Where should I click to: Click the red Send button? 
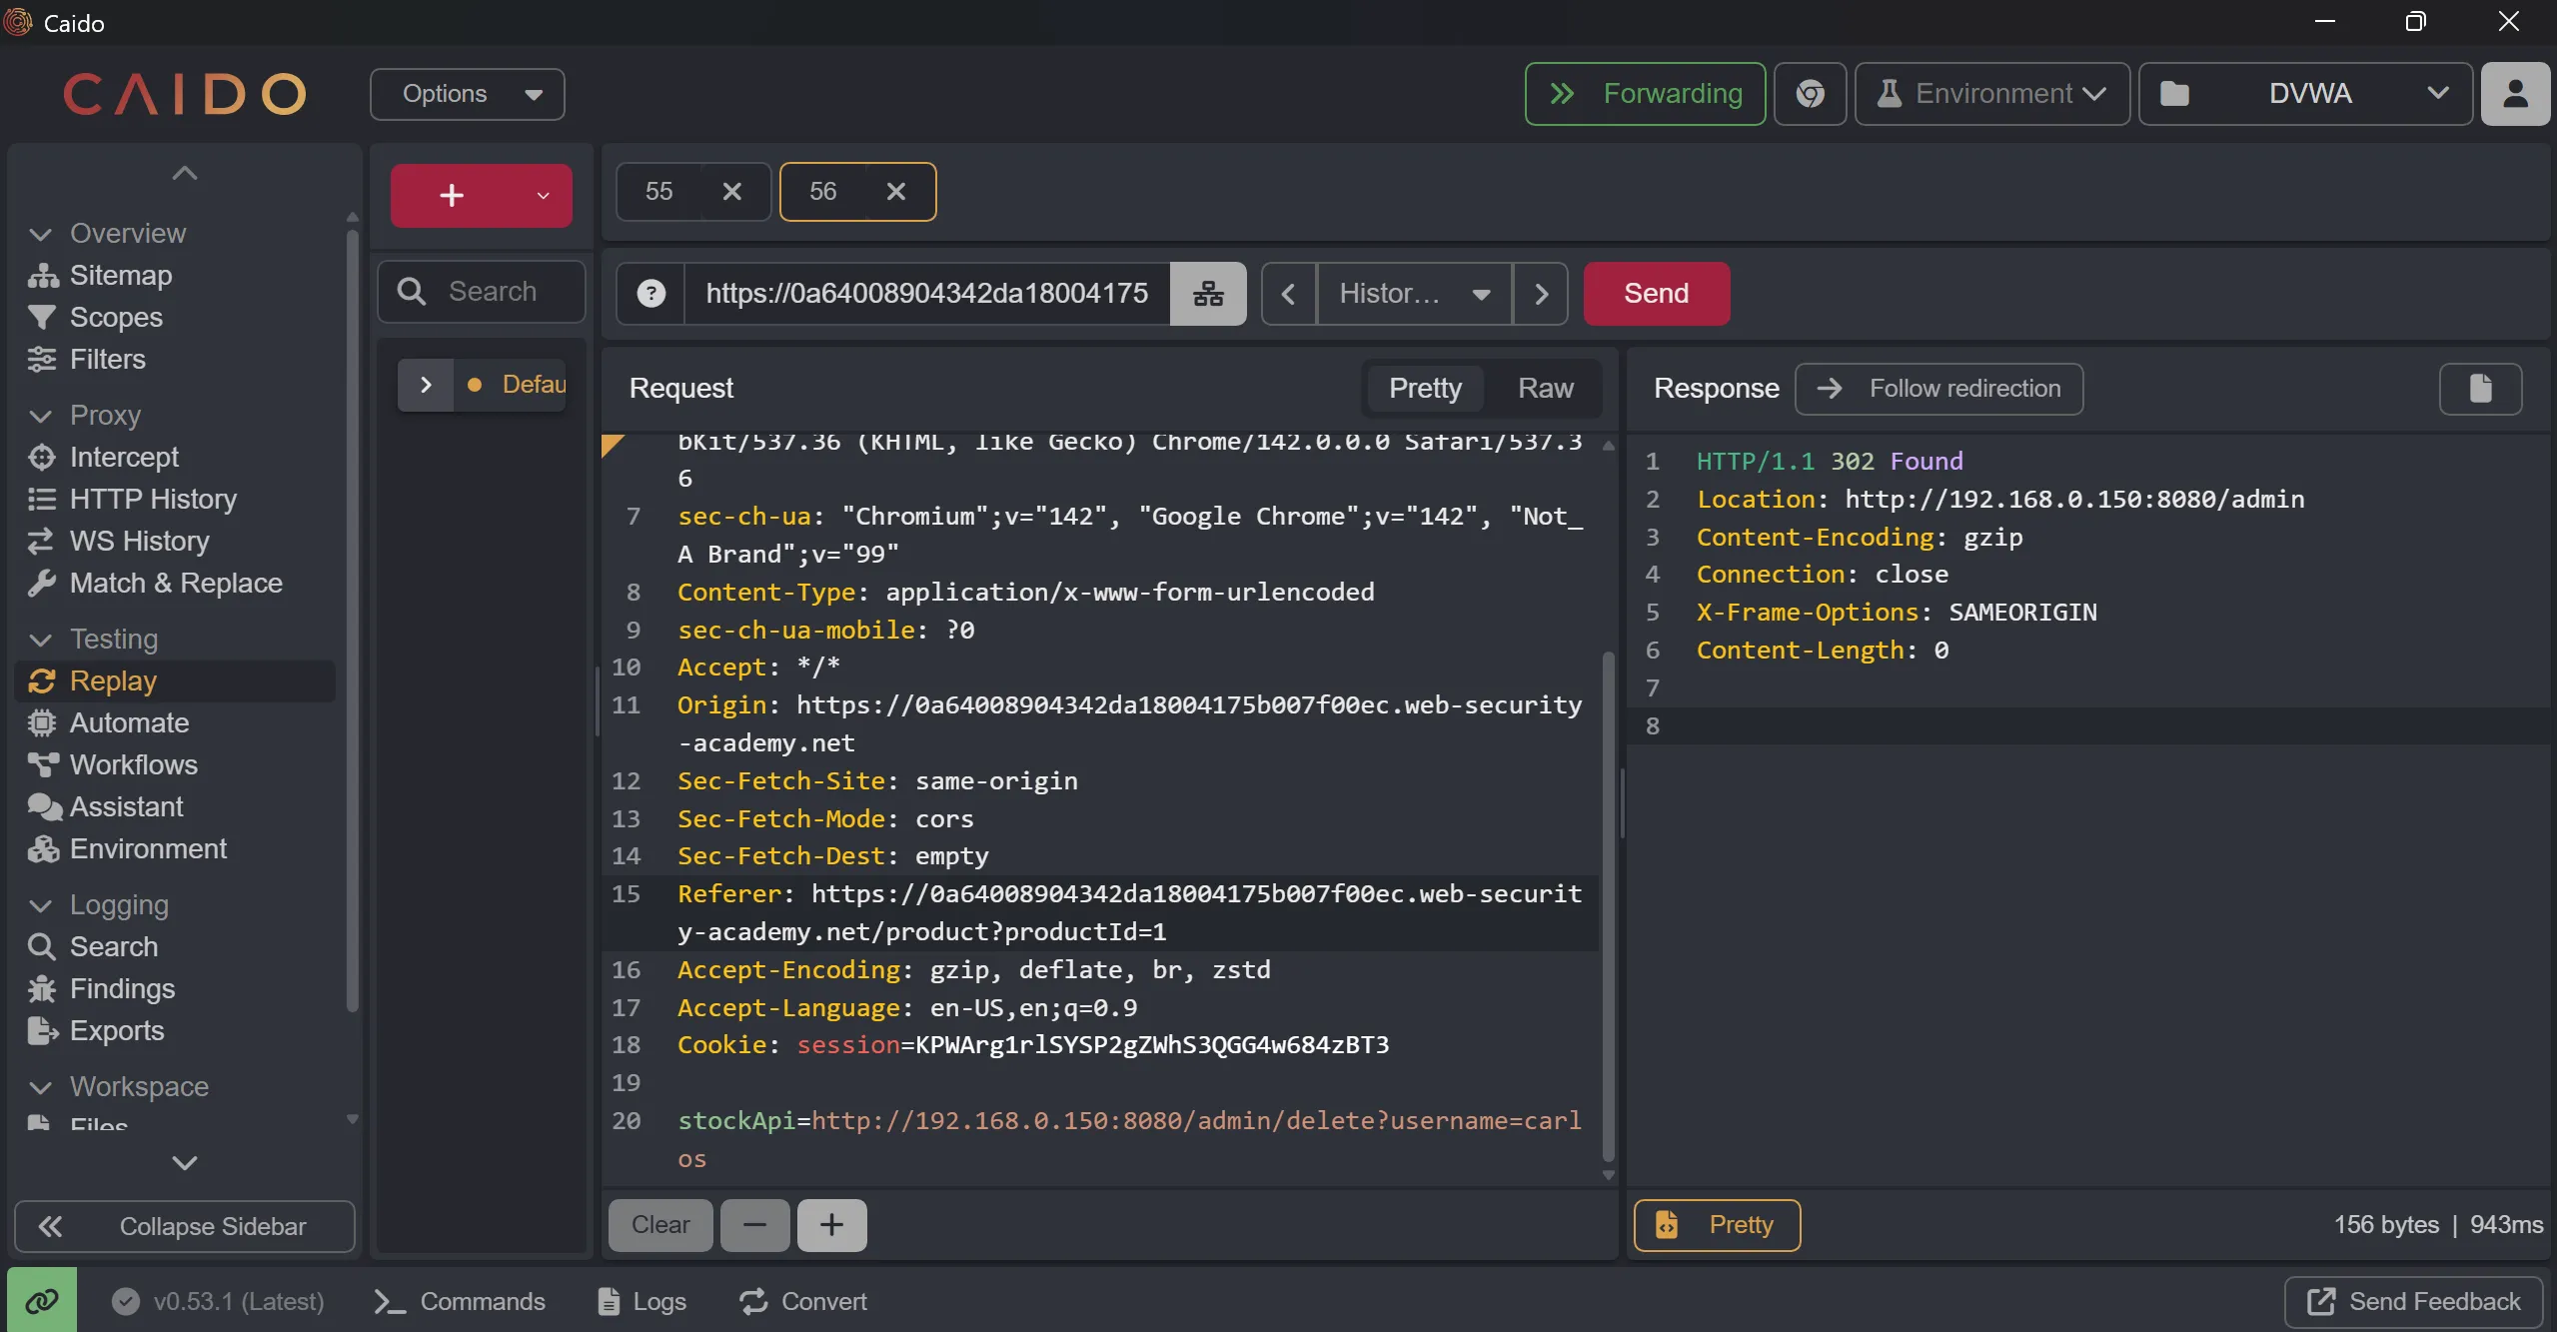click(x=1656, y=294)
